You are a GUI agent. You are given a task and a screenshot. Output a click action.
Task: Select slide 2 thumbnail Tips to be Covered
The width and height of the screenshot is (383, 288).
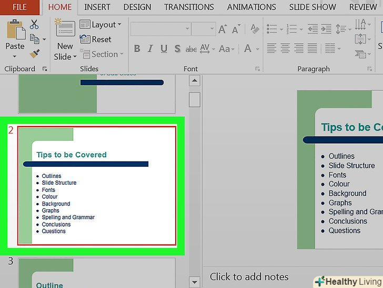tap(97, 186)
